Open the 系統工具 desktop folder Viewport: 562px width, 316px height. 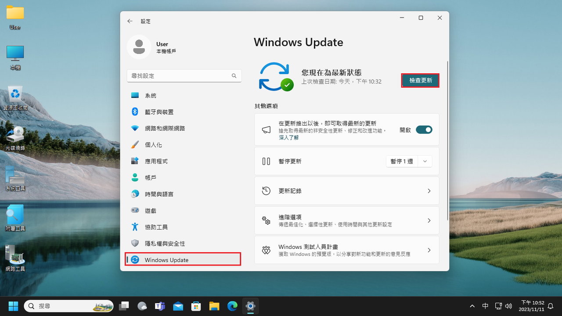coord(15,178)
